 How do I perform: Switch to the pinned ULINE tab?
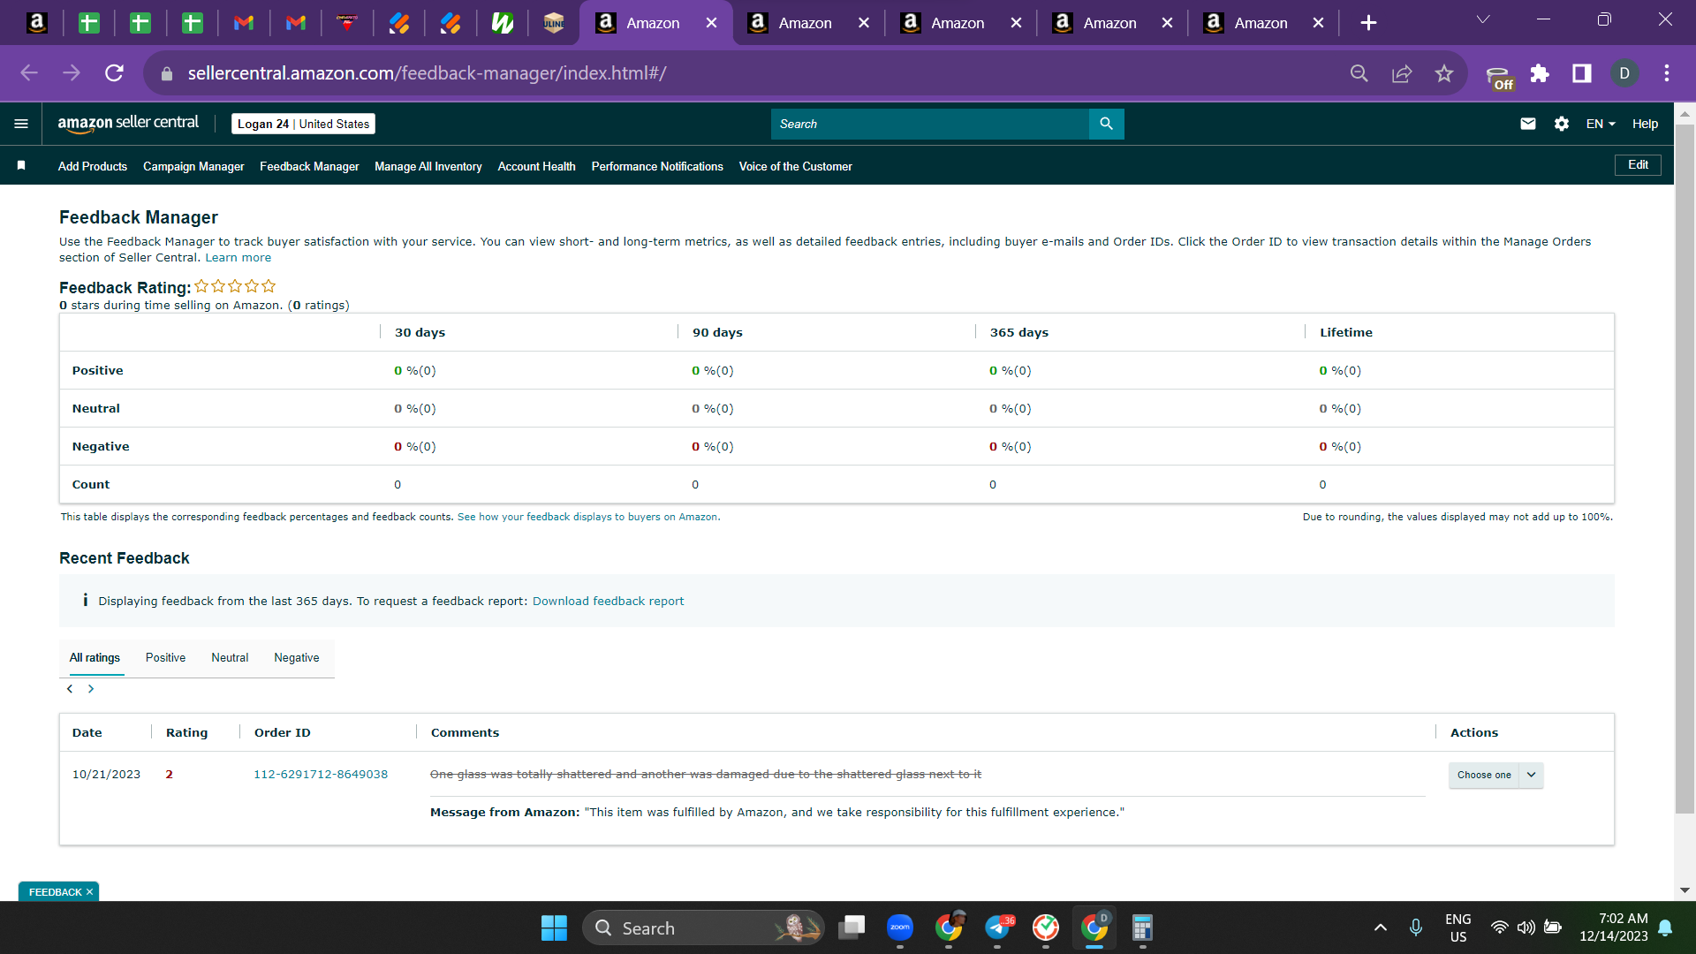click(x=554, y=23)
